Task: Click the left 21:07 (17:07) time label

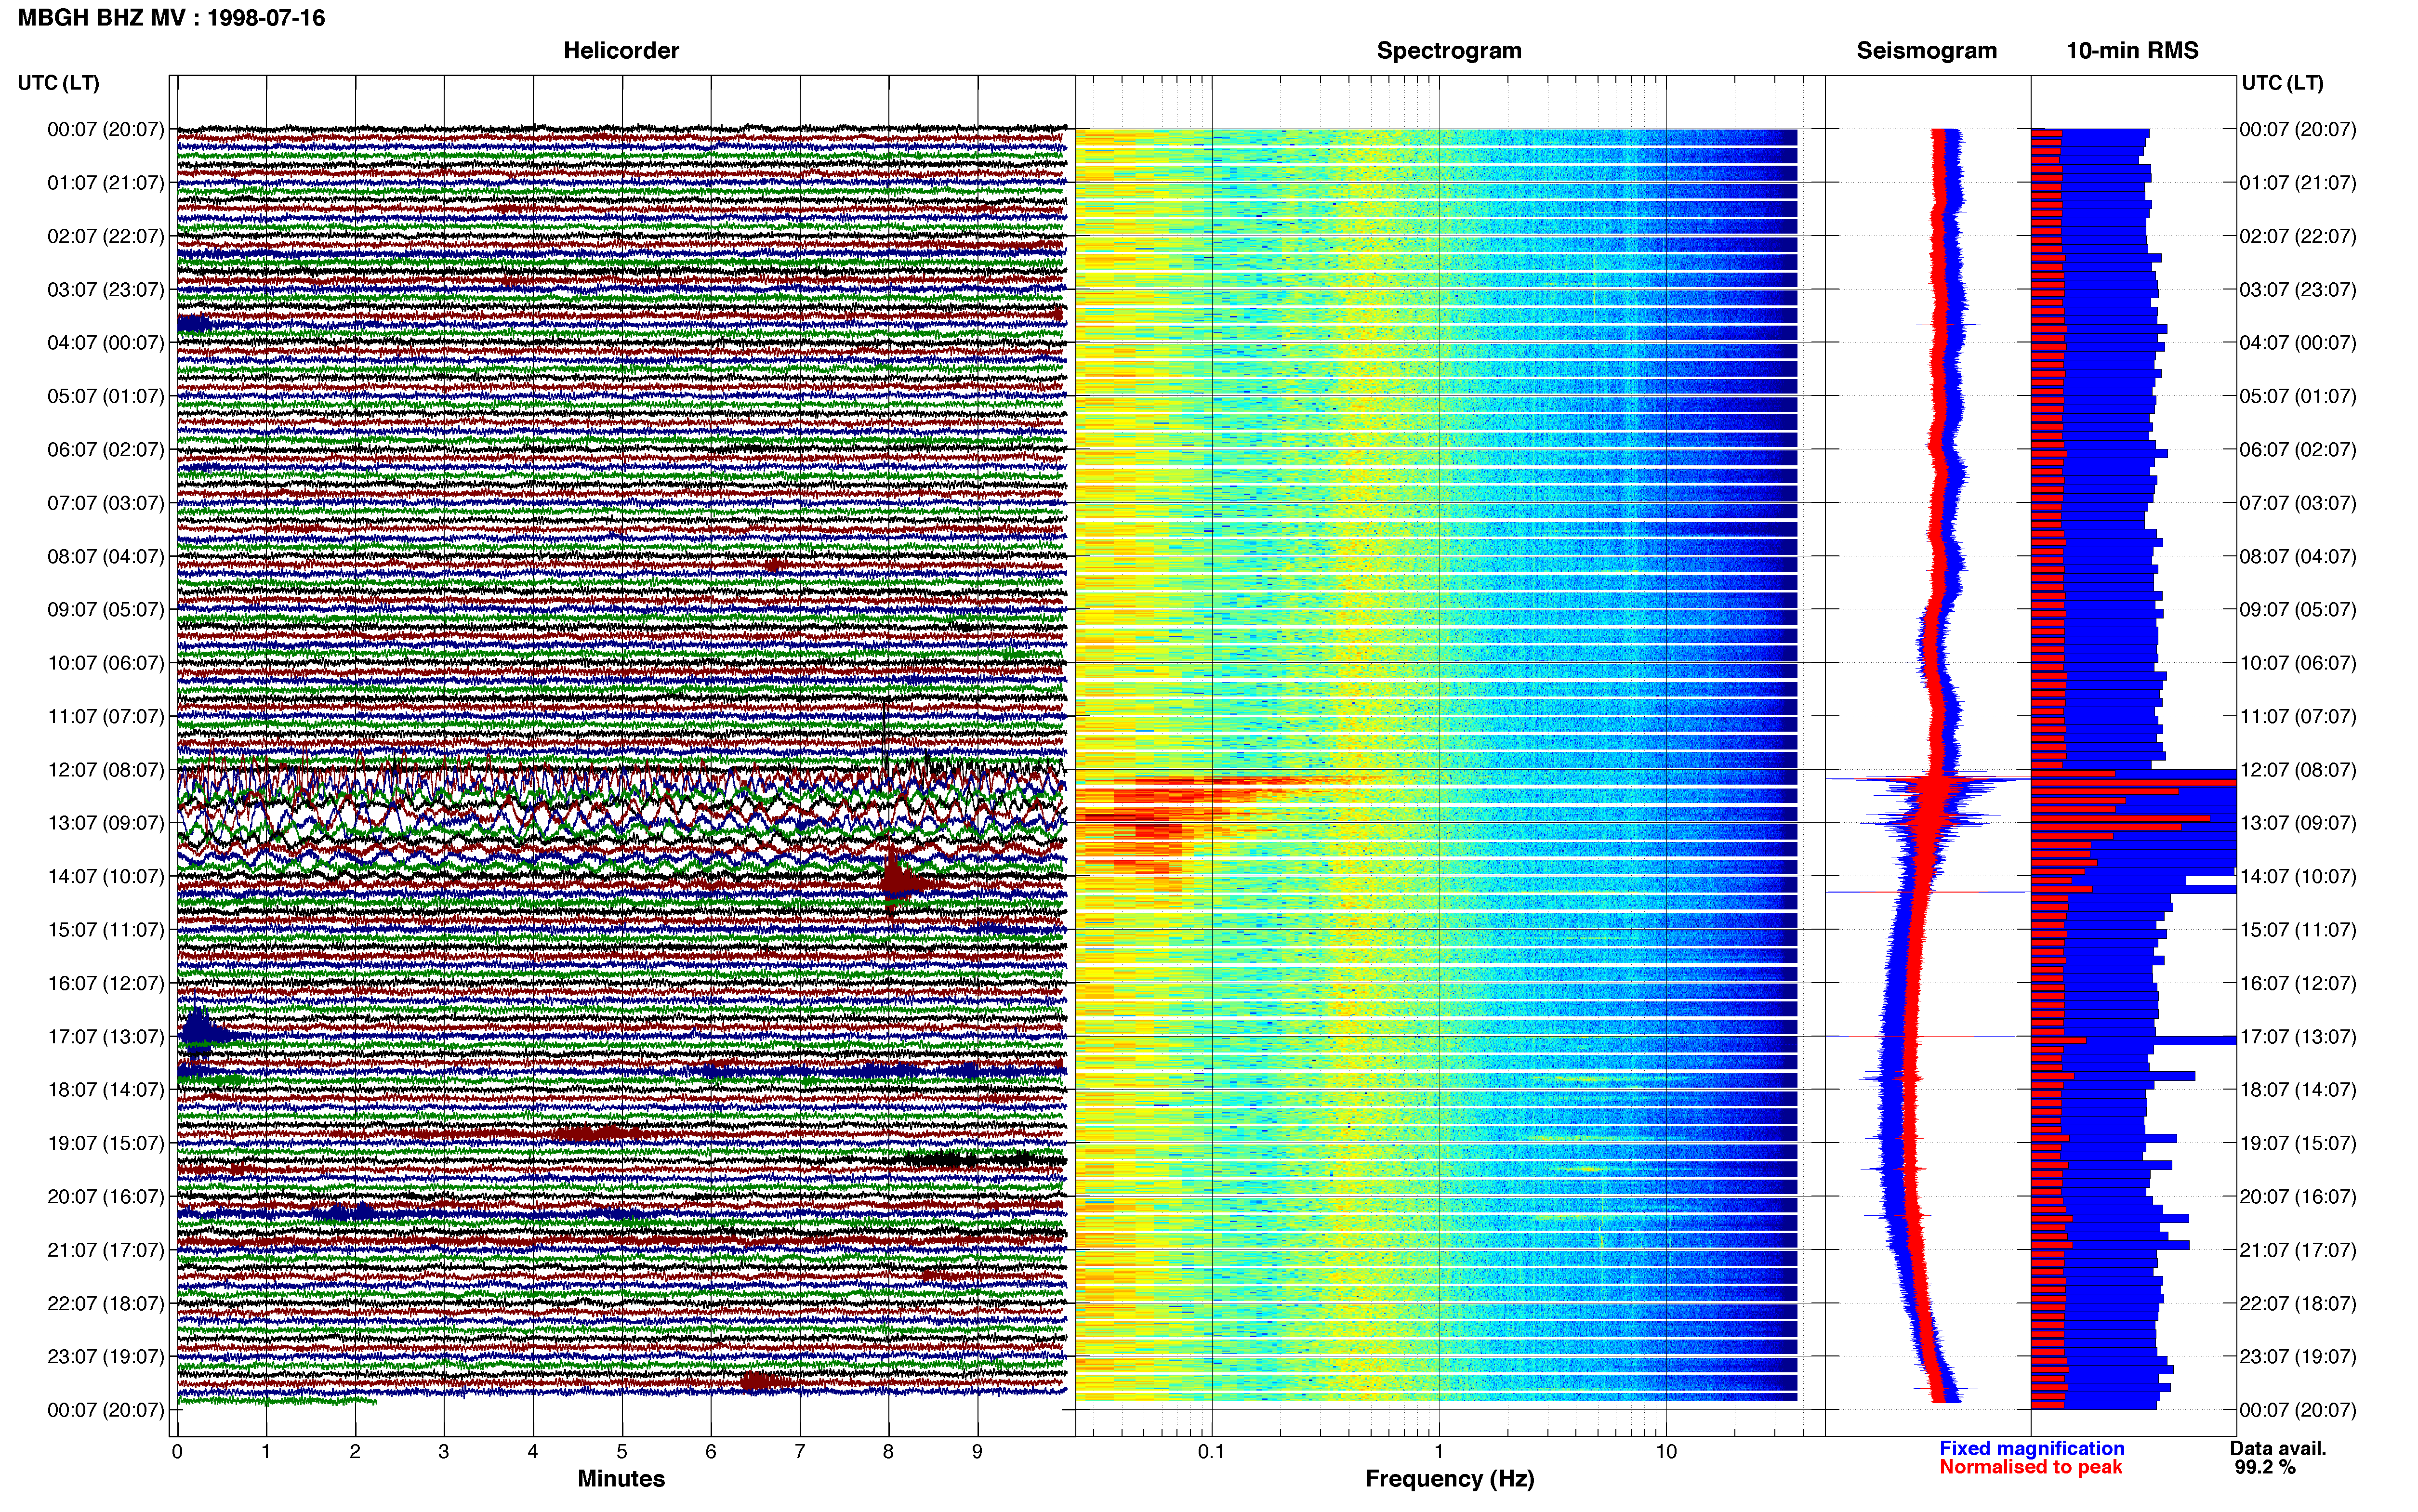Action: [106, 1250]
